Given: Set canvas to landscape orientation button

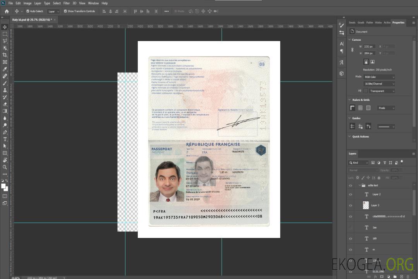Looking at the screenshot, I should [x=372, y=62].
